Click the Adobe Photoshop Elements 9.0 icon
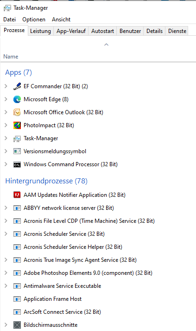Screen dimensions: 196x331 click(x=17, y=273)
